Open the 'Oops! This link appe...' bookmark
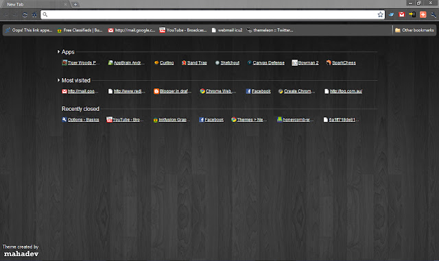This screenshot has width=439, height=261. pyautogui.click(x=29, y=30)
